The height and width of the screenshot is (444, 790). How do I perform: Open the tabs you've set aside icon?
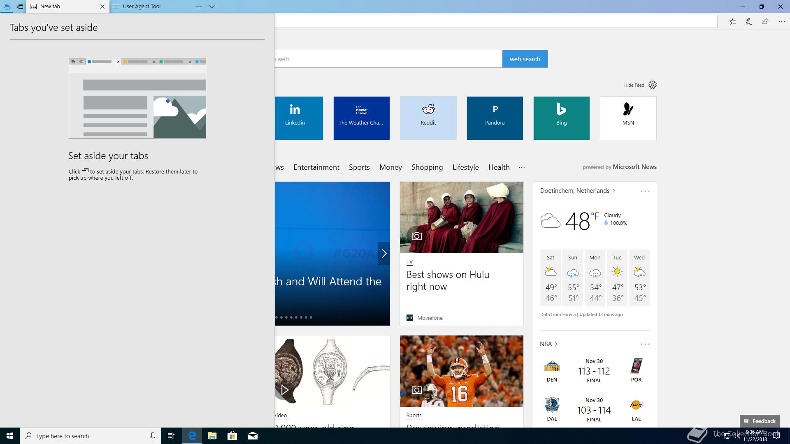[7, 7]
